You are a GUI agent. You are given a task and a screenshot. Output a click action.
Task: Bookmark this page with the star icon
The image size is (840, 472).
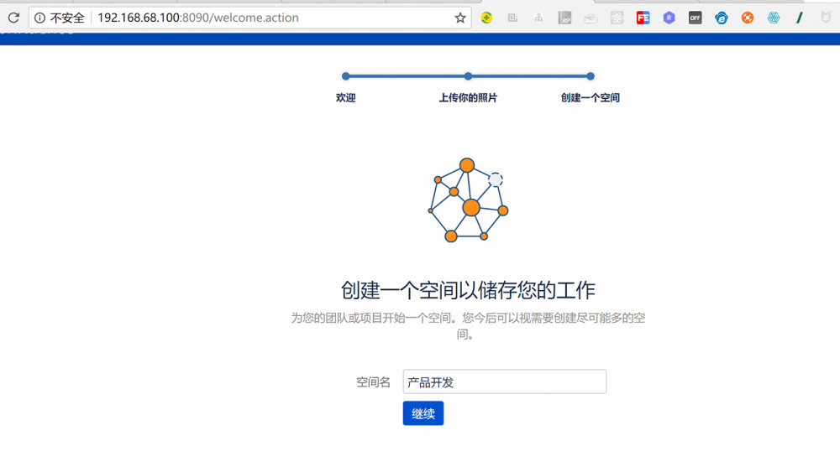(460, 18)
